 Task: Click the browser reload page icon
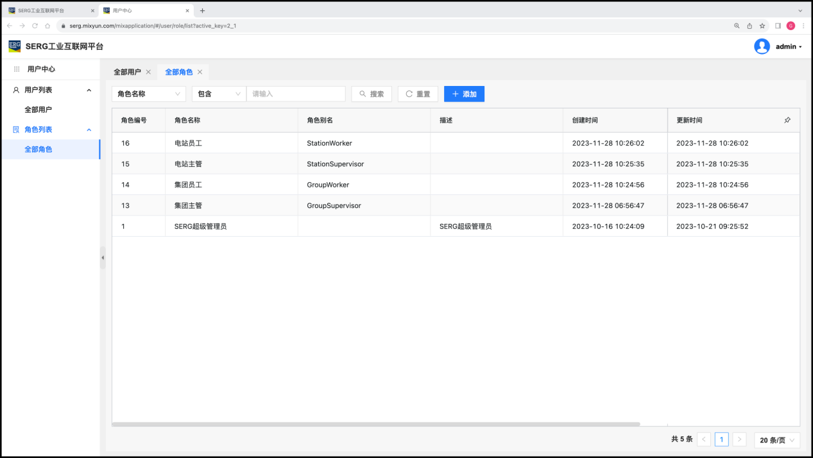35,26
